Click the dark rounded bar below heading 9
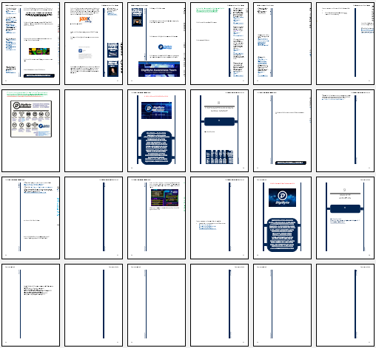Viewport: 376px width, 348px height. (x=345, y=208)
